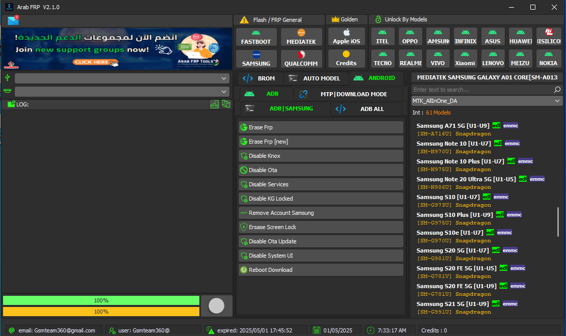The width and height of the screenshot is (566, 336).
Task: Select Samsung Note 10 Plus [U1-U7]
Action: (x=475, y=165)
